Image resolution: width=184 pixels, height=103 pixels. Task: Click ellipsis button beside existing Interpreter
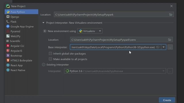tap(170, 71)
